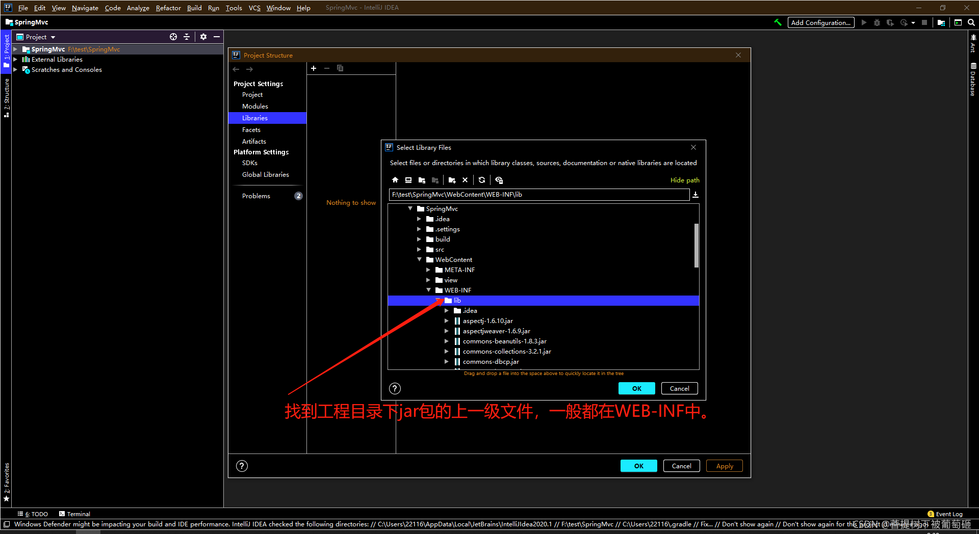
Task: Expand the SpringMvc project root in Project panel
Action: [15, 49]
